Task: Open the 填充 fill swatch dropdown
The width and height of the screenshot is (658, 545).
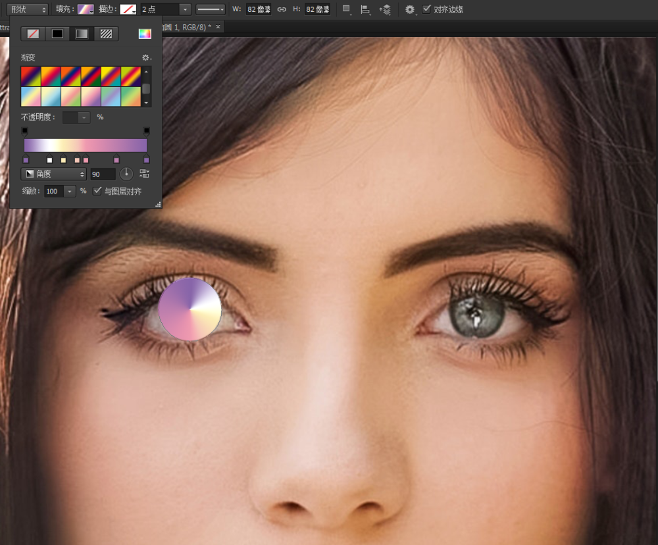Action: pyautogui.click(x=86, y=9)
